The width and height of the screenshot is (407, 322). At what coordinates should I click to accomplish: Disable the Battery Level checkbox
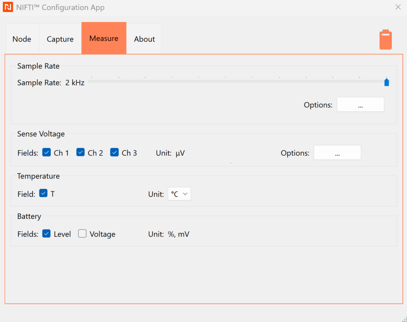pos(47,234)
